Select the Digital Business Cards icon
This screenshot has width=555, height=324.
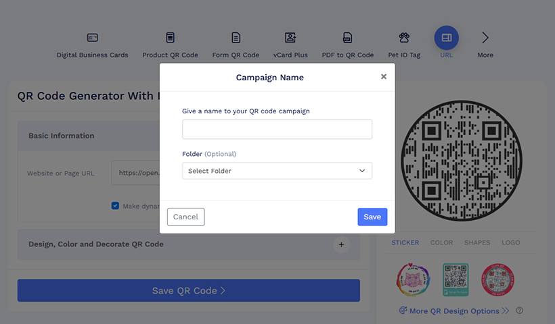click(93, 38)
